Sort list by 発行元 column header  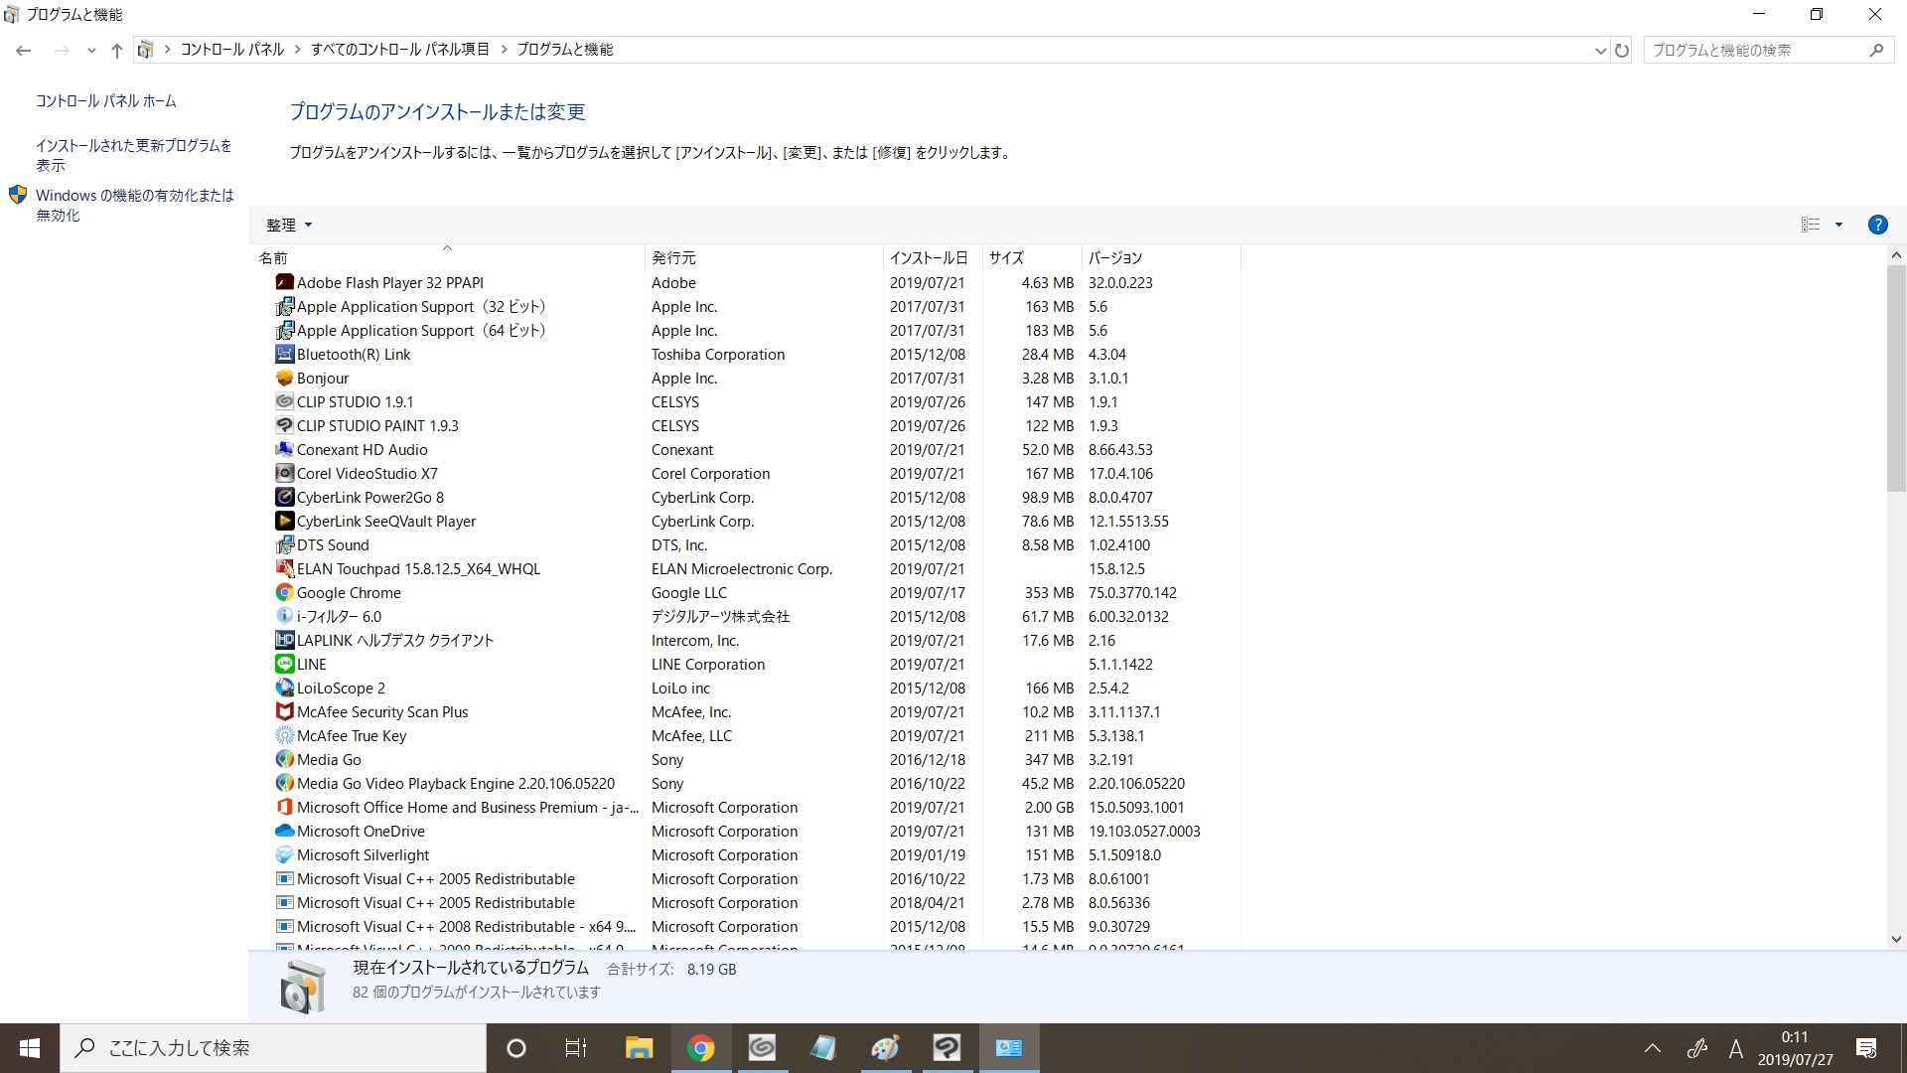point(673,257)
